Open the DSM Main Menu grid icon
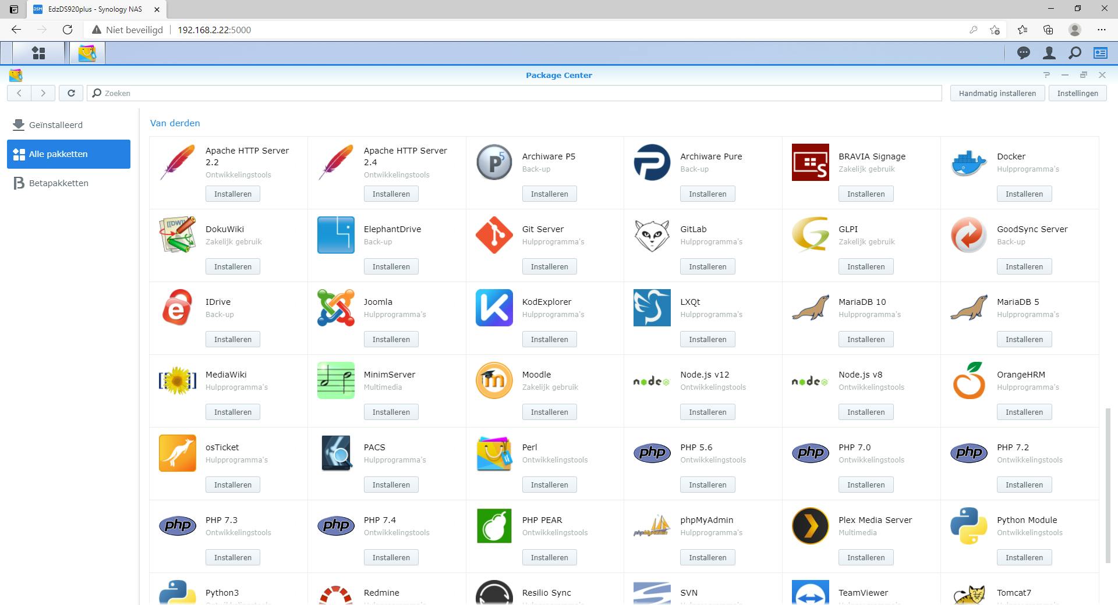The width and height of the screenshot is (1118, 605). click(x=38, y=53)
